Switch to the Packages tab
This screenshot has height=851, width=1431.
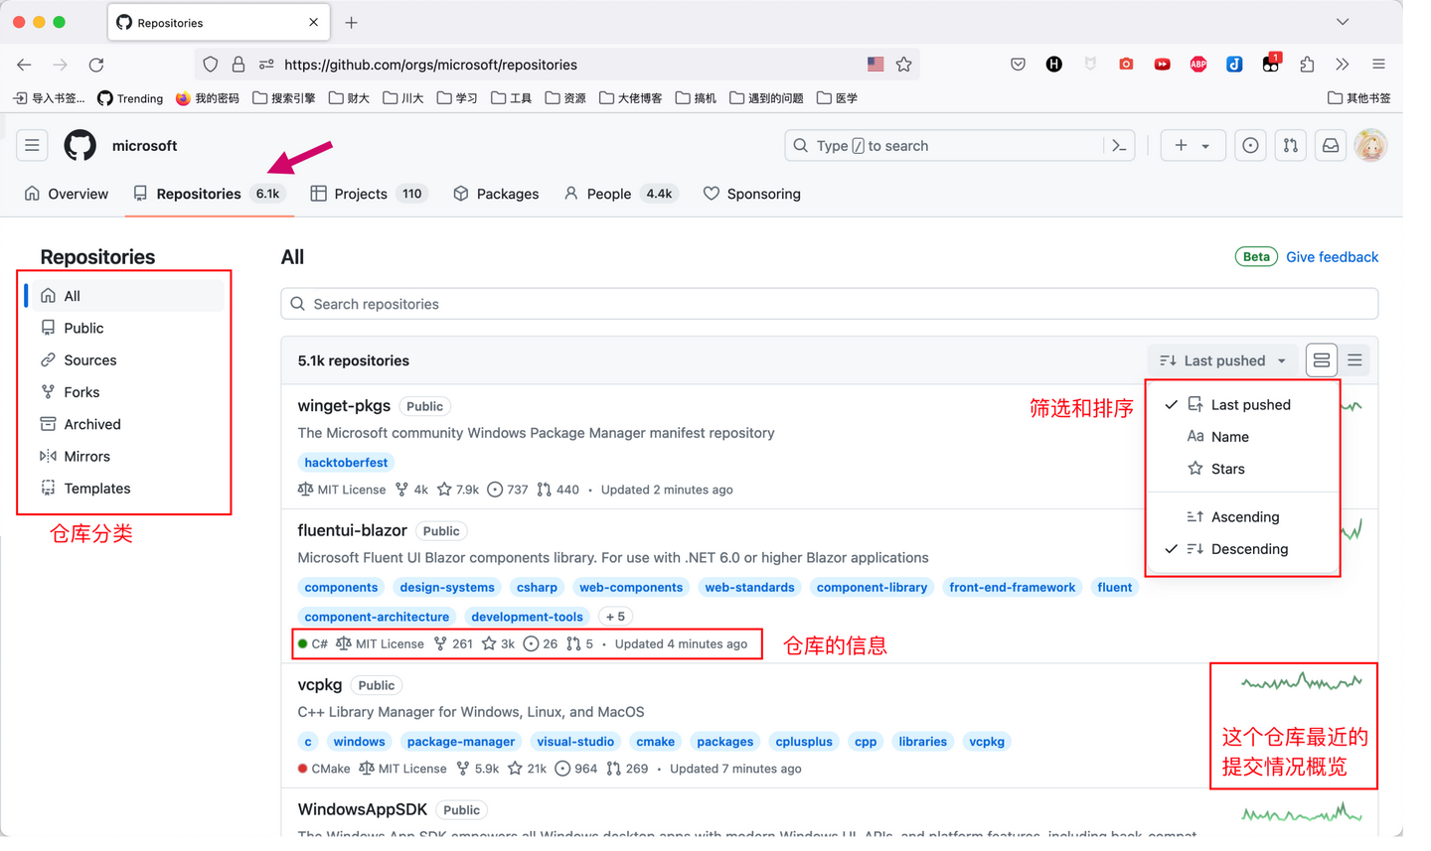[x=496, y=194]
